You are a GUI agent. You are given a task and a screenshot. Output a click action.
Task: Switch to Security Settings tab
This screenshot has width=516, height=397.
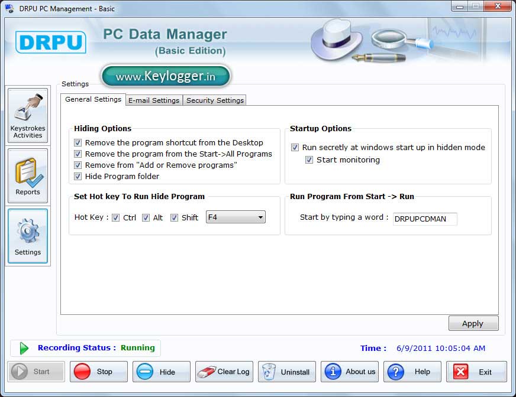pyautogui.click(x=215, y=100)
